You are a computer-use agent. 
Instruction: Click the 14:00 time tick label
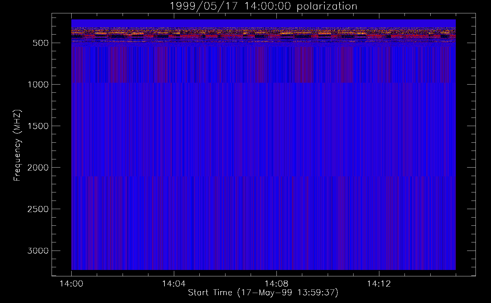pyautogui.click(x=71, y=284)
